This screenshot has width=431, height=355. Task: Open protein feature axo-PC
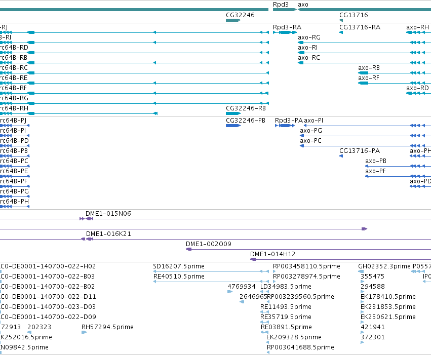310,141
